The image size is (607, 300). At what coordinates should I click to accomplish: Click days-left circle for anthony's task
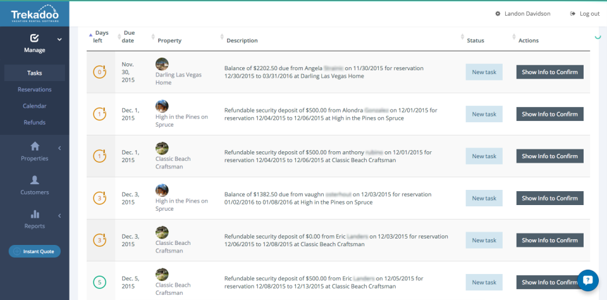(x=99, y=156)
